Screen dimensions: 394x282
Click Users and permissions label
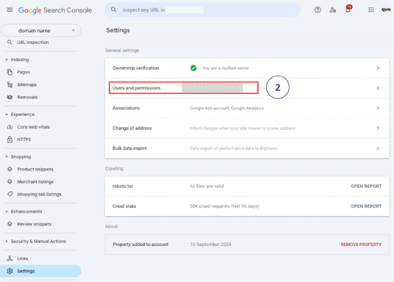(136, 88)
